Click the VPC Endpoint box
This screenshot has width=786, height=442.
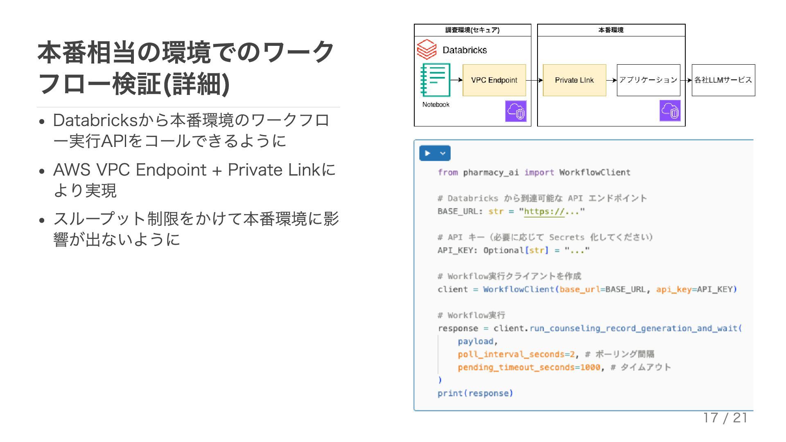coord(494,80)
